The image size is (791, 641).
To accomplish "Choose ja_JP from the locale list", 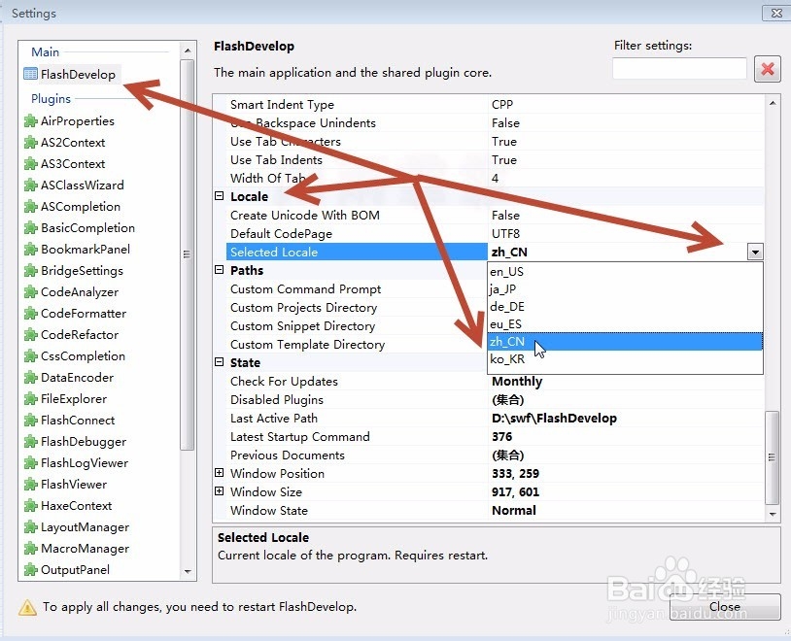I will tap(625, 289).
